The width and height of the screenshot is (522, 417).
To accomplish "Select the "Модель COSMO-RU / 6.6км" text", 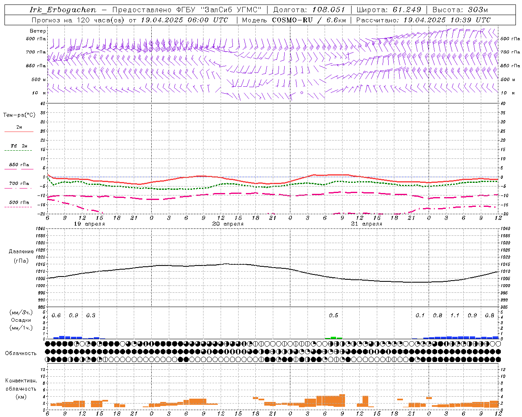I will (x=294, y=20).
